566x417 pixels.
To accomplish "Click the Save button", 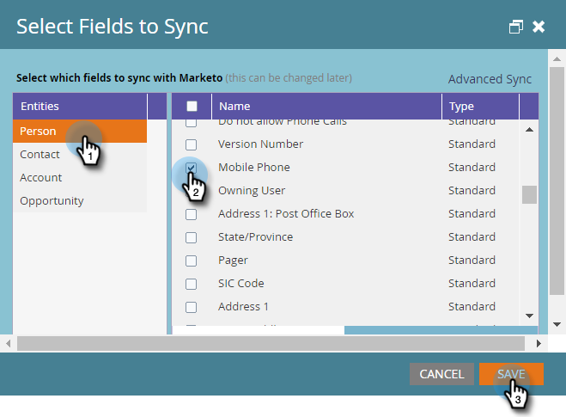I will (511, 374).
